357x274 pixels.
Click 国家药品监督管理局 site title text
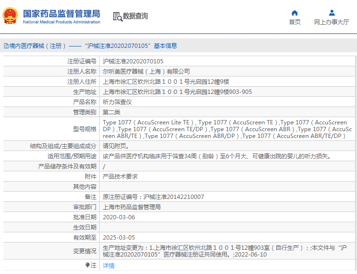pos(61,13)
